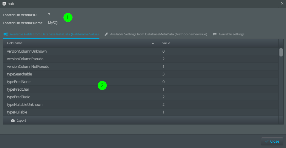Viewport: 286px width, 148px height.
Task: Click the vertical scrollbar thumb in table
Action: [281, 52]
